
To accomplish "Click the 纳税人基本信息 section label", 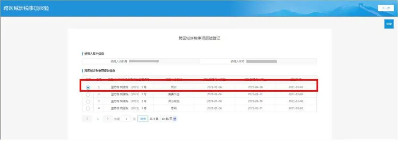I will click(94, 54).
